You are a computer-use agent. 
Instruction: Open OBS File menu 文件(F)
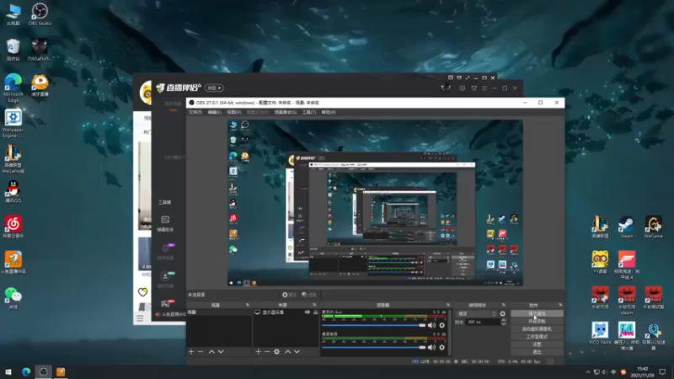195,112
